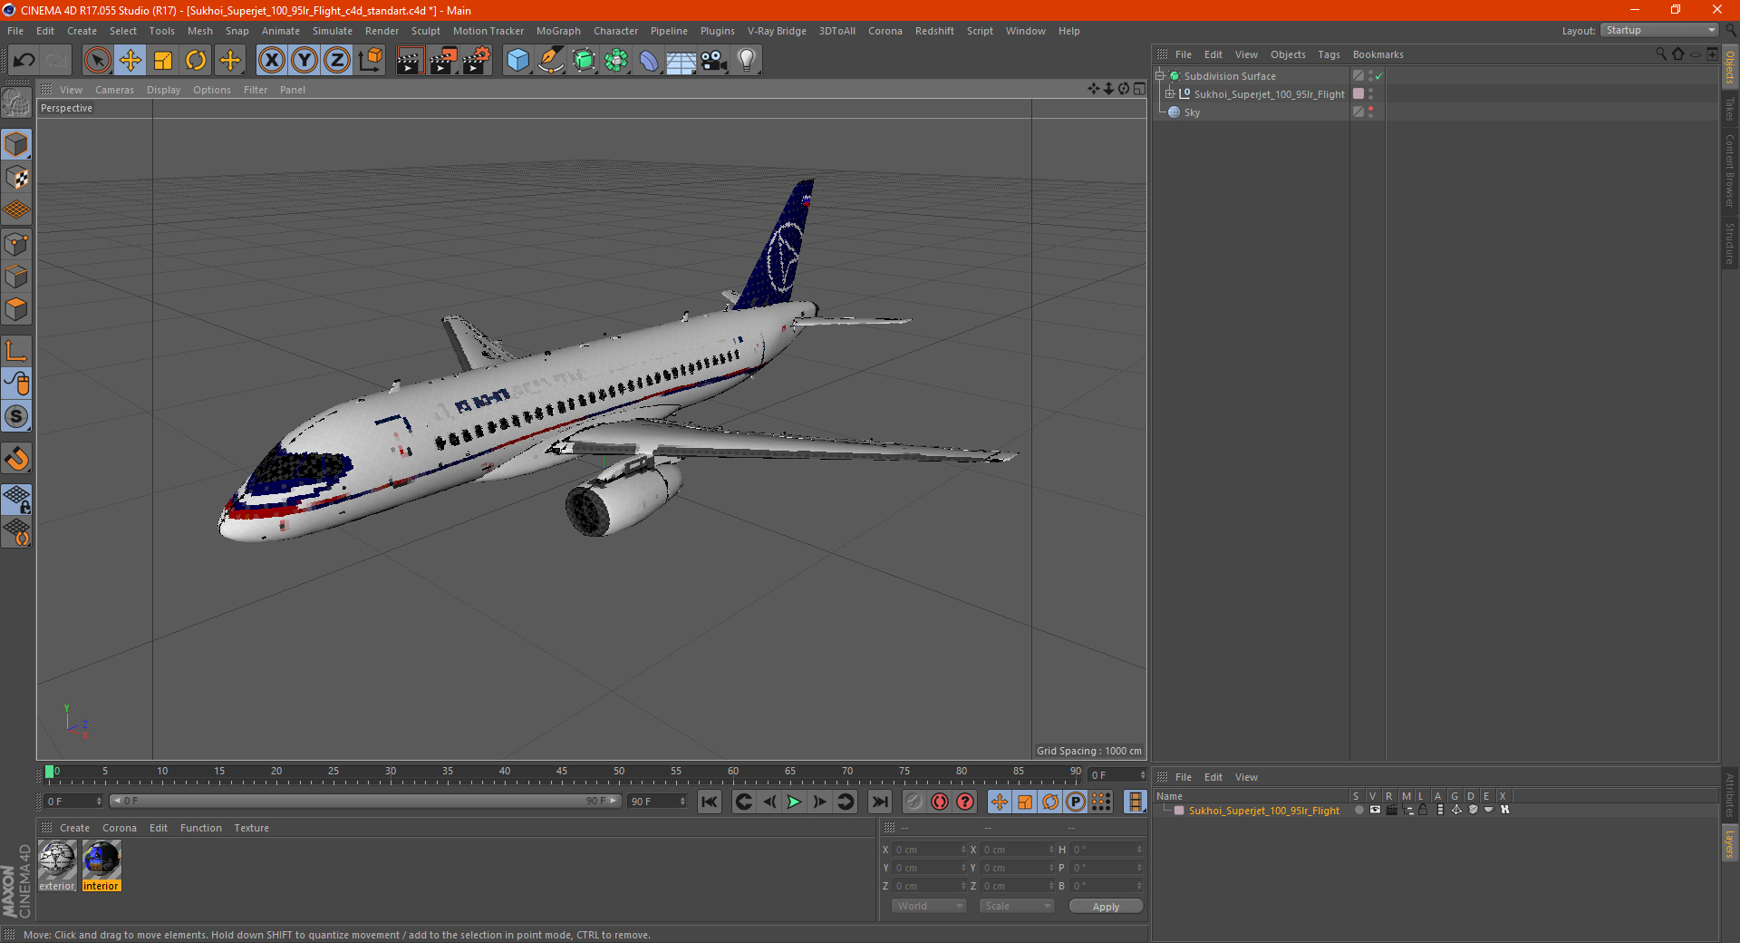Play animation forward
The image size is (1740, 943).
[x=794, y=802]
